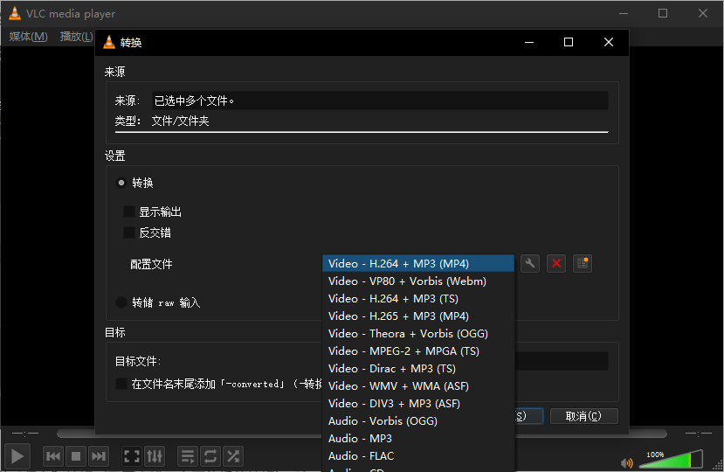Toggle loop repeat mode icon
Screen dimensions: 724x472
tap(210, 457)
